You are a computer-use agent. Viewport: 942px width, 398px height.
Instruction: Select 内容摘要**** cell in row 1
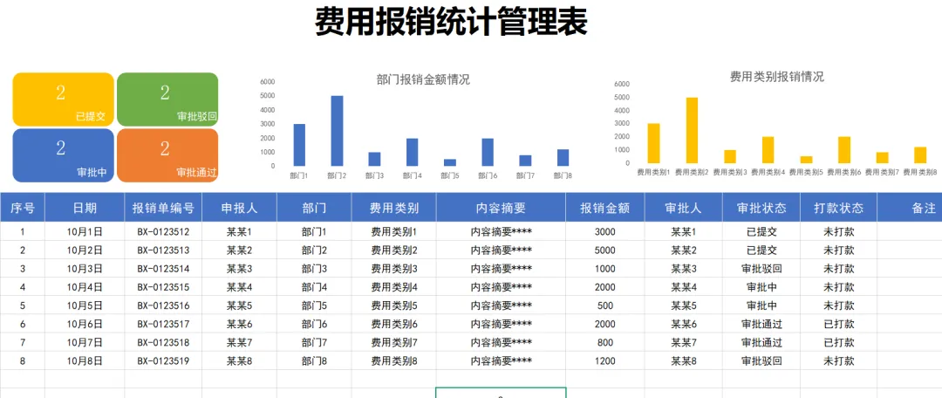pos(501,231)
